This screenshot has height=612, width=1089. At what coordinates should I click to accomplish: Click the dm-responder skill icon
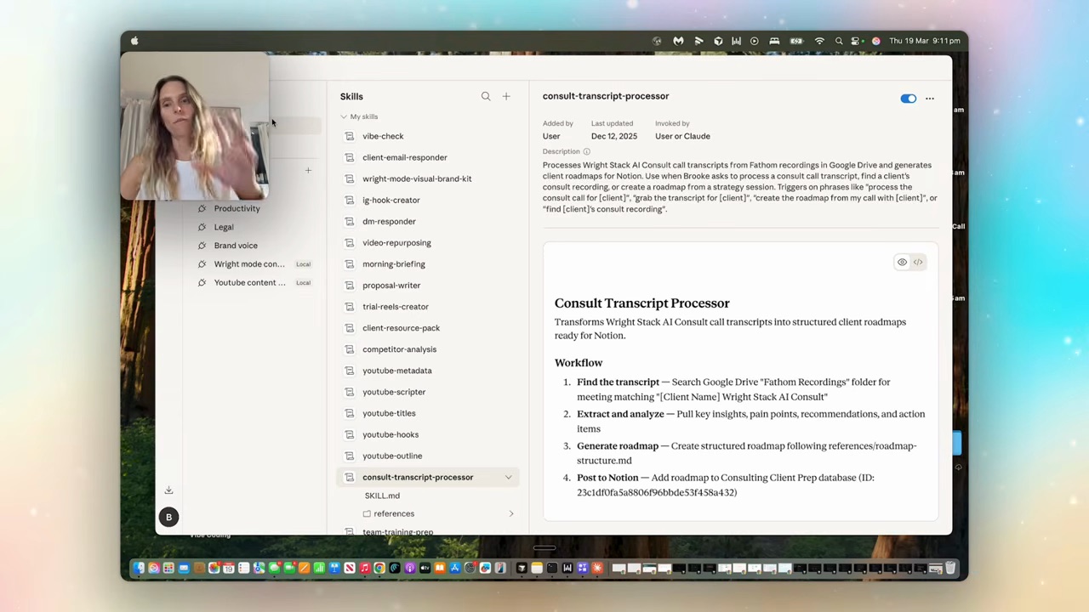350,221
